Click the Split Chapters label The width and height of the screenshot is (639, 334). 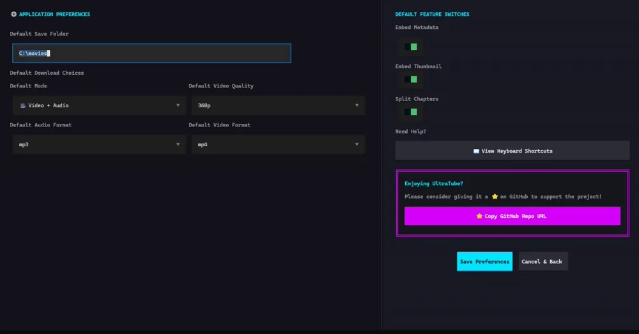(x=417, y=99)
